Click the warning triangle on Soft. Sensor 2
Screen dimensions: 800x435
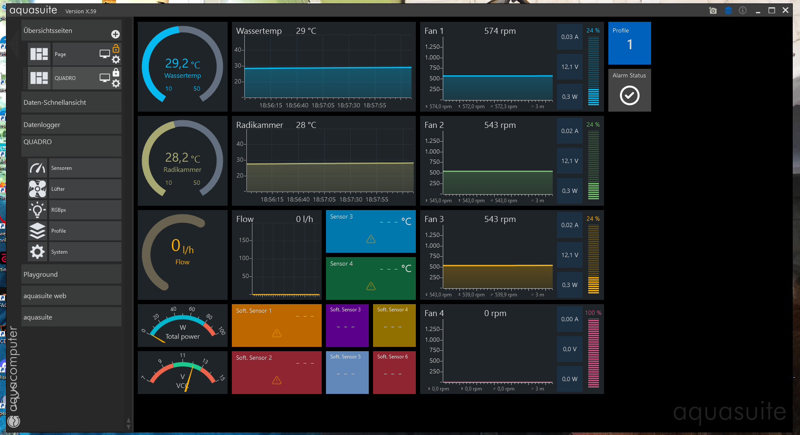[277, 380]
